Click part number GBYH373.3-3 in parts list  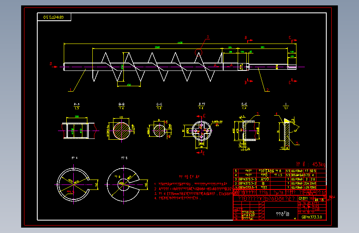tap(247, 179)
